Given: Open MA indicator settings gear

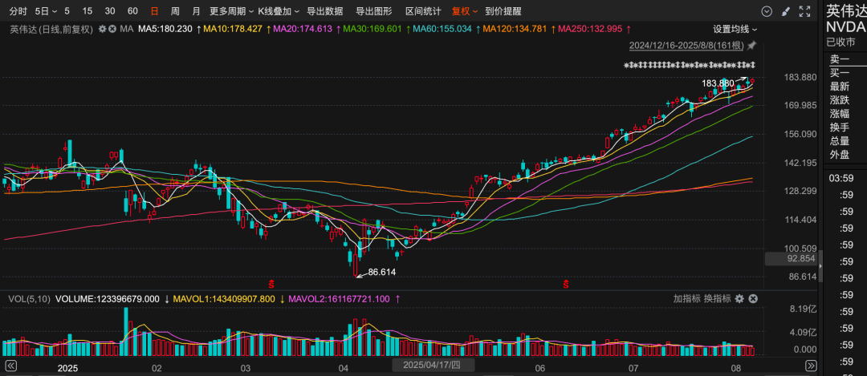Looking at the screenshot, I should [103, 29].
